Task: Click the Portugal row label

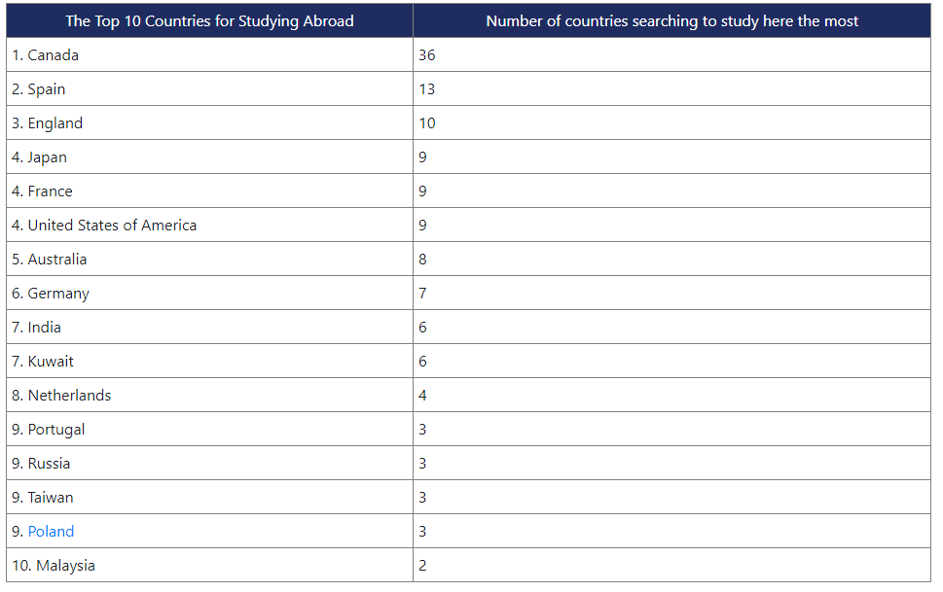Action: (x=48, y=430)
